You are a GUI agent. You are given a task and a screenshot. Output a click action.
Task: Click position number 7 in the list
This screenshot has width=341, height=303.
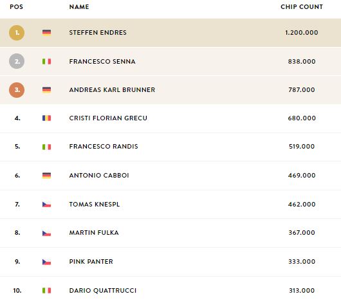(17, 205)
